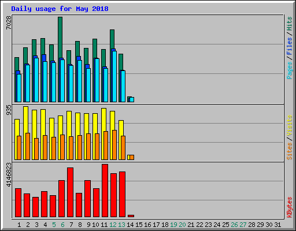Click the blue Files legend label
The width and height of the screenshot is (296, 231).
(290, 46)
